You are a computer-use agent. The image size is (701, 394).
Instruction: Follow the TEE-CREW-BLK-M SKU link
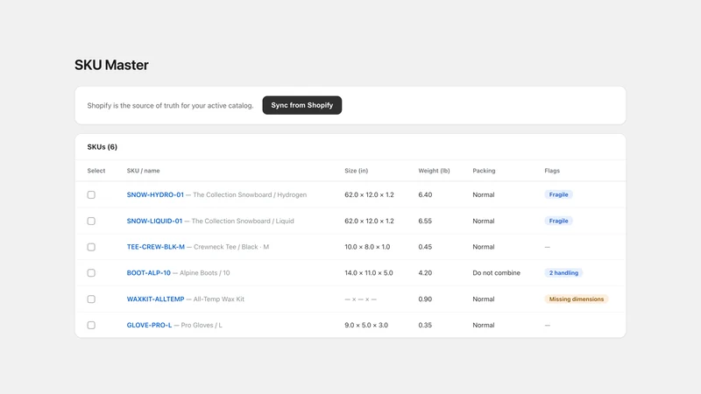[x=156, y=247]
